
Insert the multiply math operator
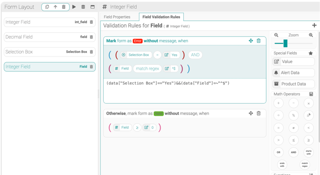pyautogui.click(x=308, y=103)
